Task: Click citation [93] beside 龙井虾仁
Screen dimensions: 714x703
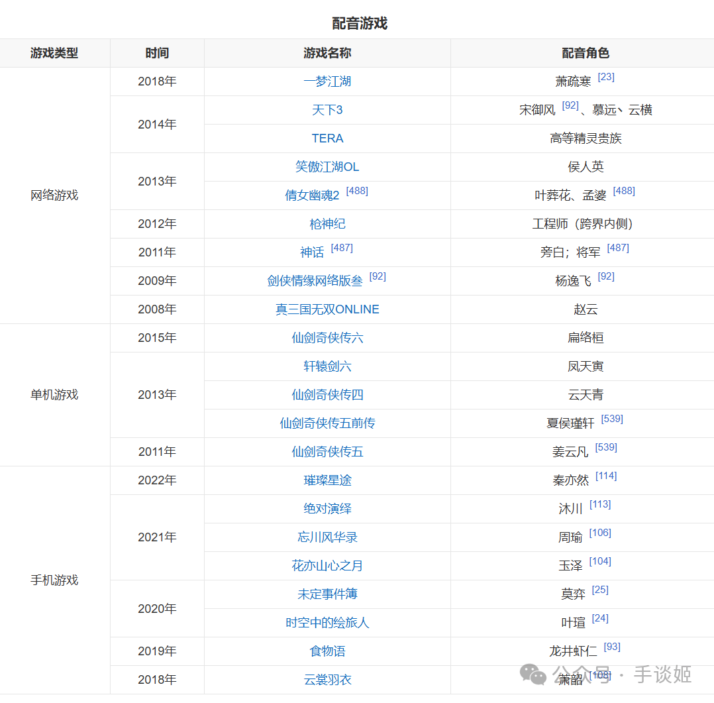Action: click(612, 647)
